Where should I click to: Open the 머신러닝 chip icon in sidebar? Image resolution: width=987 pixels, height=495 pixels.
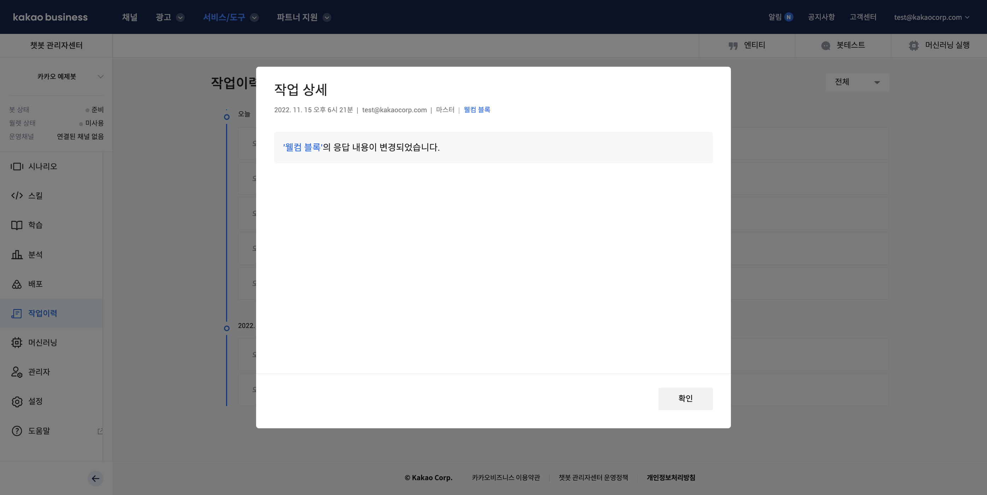(17, 342)
